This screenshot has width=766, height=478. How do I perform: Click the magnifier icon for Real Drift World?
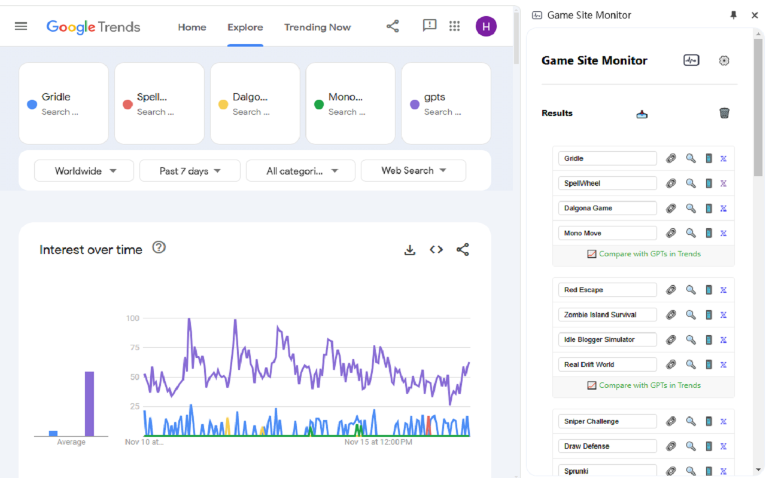(691, 364)
